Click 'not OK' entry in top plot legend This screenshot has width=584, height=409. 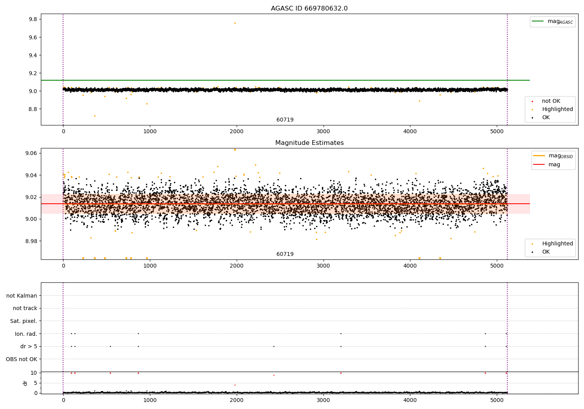[x=551, y=101]
